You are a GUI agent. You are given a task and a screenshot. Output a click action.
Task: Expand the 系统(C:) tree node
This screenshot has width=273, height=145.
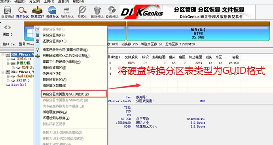(8, 59)
